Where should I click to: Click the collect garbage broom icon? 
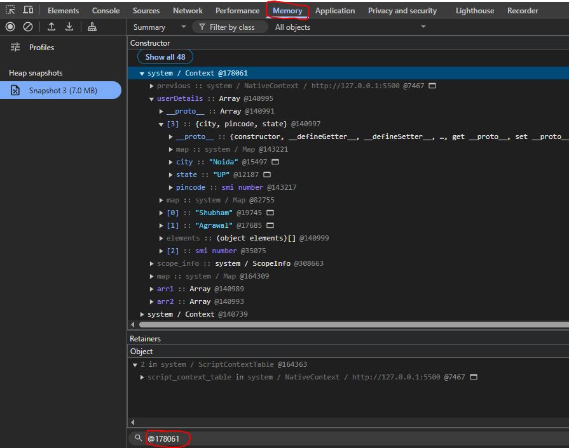[x=92, y=27]
